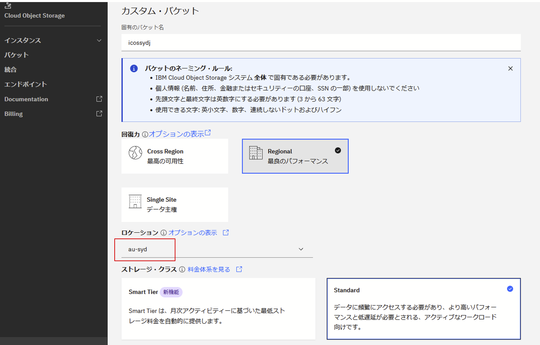Screen dimensions: 540x345
Task: Click the external link icon beside 回復力 options
Action: [x=208, y=133]
